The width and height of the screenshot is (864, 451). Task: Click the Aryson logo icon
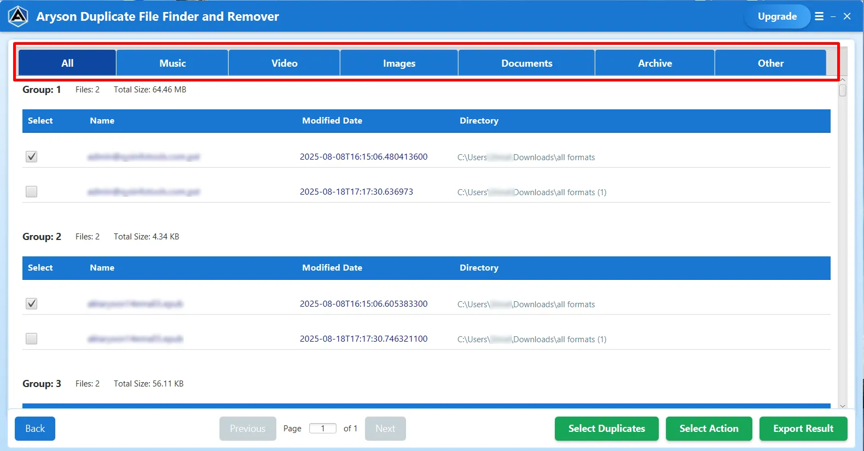(x=18, y=16)
